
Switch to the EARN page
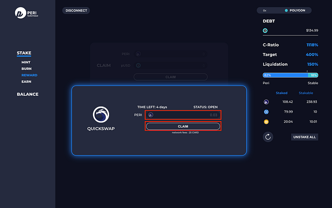(27, 82)
